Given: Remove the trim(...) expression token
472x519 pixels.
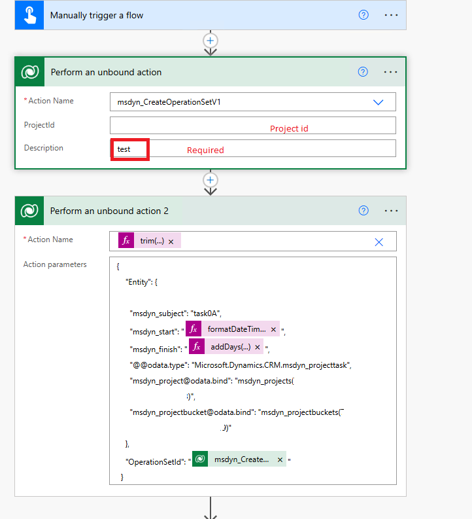Looking at the screenshot, I should 171,242.
